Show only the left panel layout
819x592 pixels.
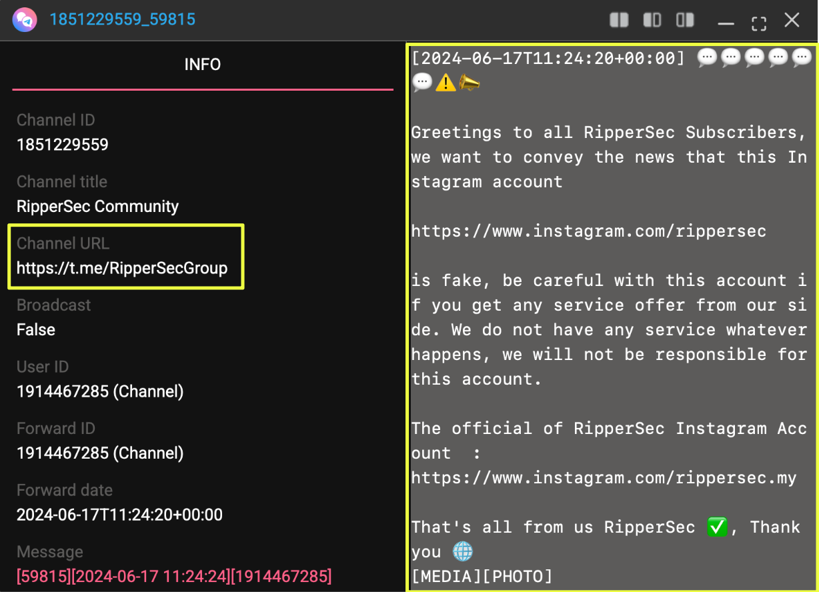point(652,20)
